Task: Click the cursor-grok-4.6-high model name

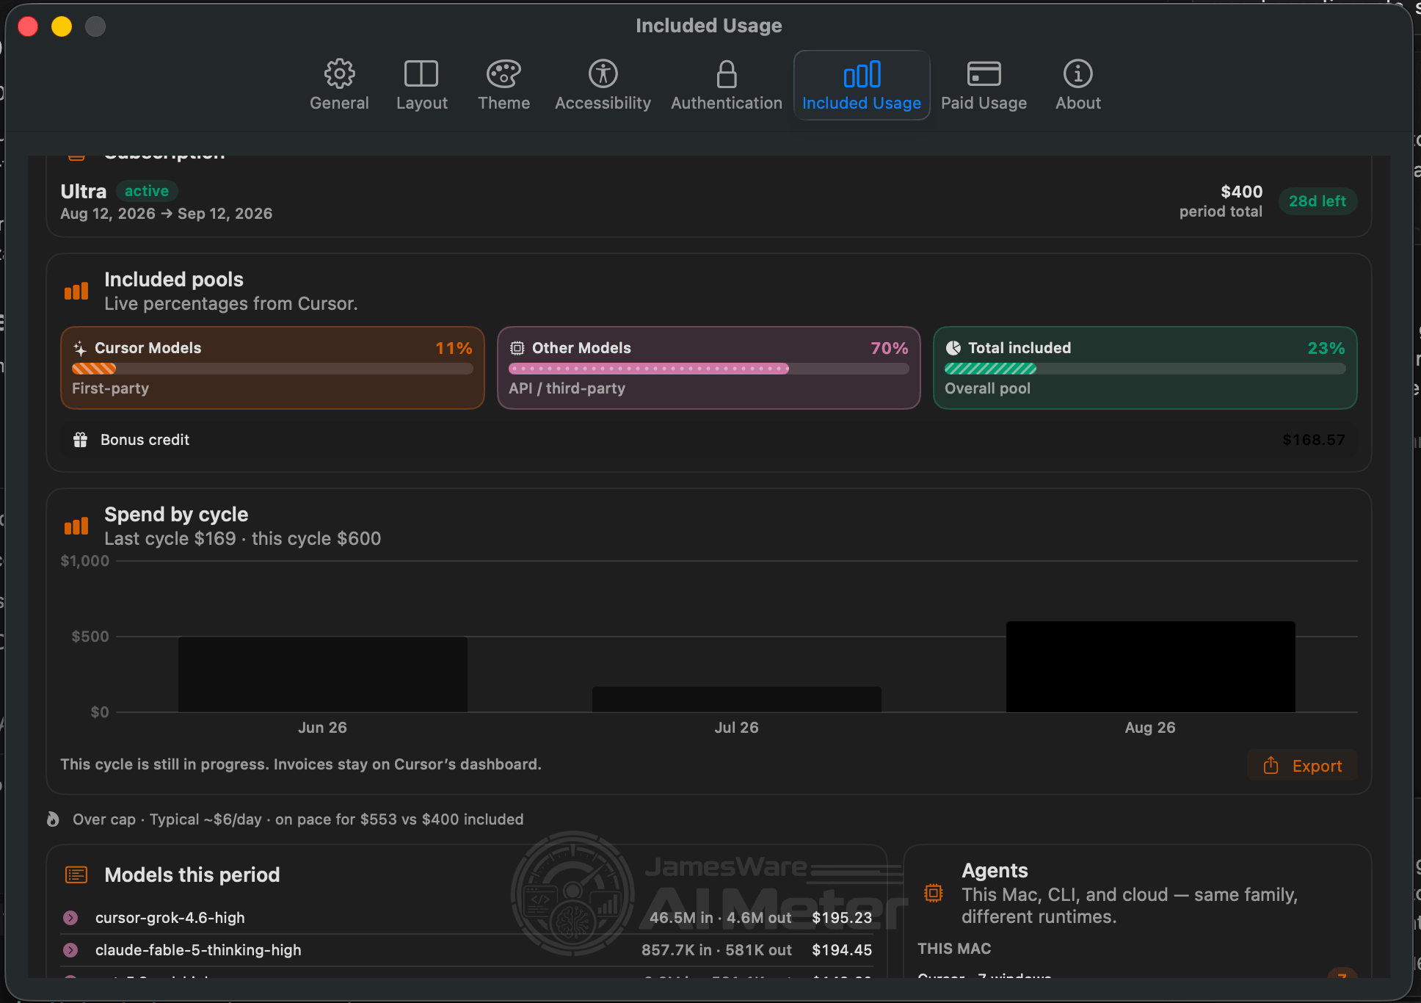Action: pos(170,918)
